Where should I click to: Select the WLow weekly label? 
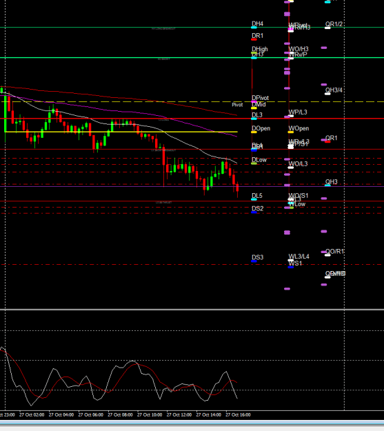[x=297, y=204]
